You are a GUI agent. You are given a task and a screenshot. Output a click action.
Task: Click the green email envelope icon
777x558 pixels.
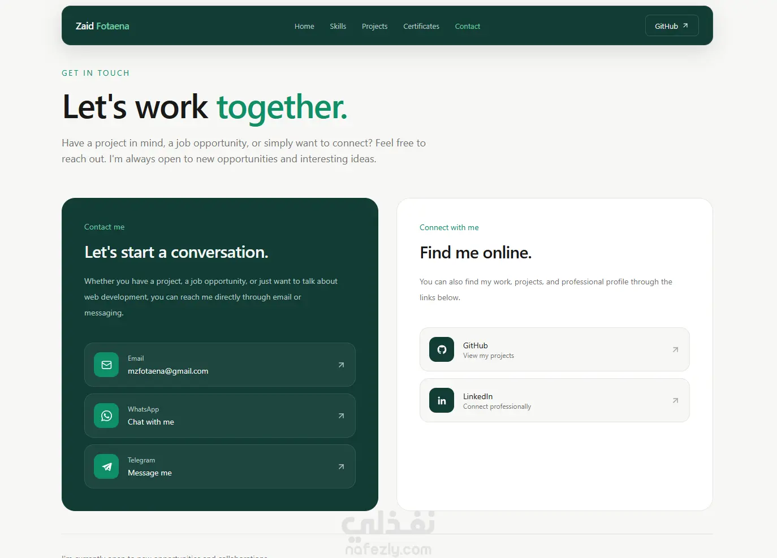106,365
